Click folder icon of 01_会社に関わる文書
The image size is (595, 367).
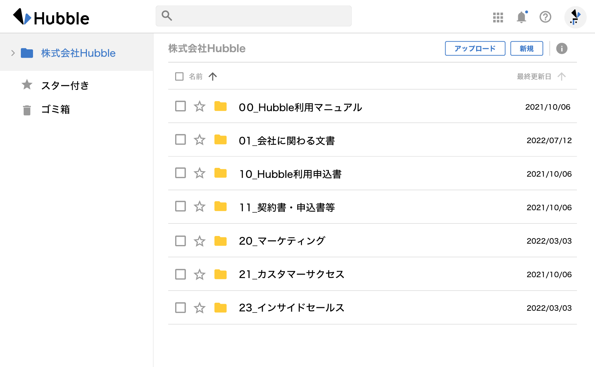(x=220, y=139)
